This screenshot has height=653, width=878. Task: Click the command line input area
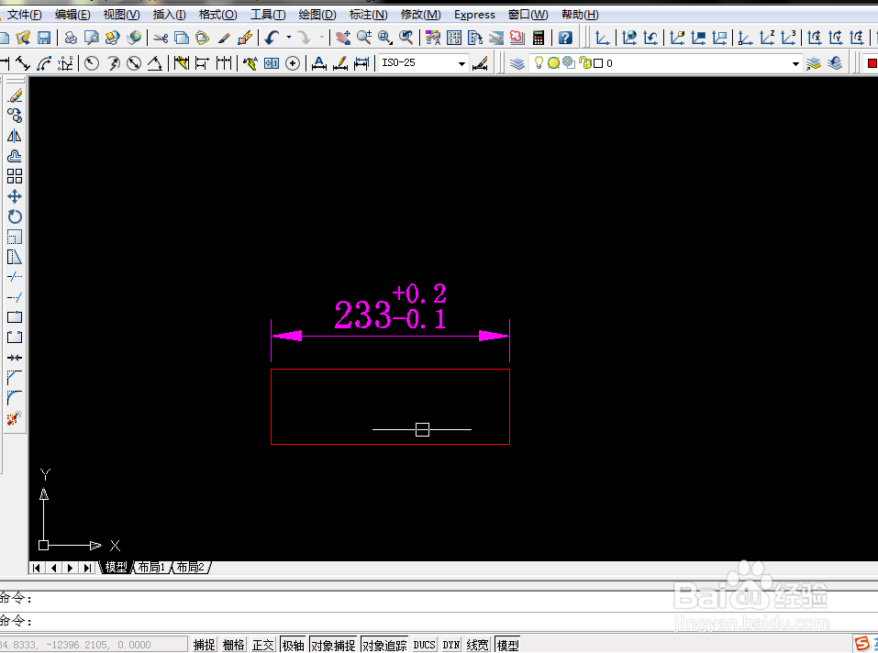pyautogui.click(x=439, y=621)
